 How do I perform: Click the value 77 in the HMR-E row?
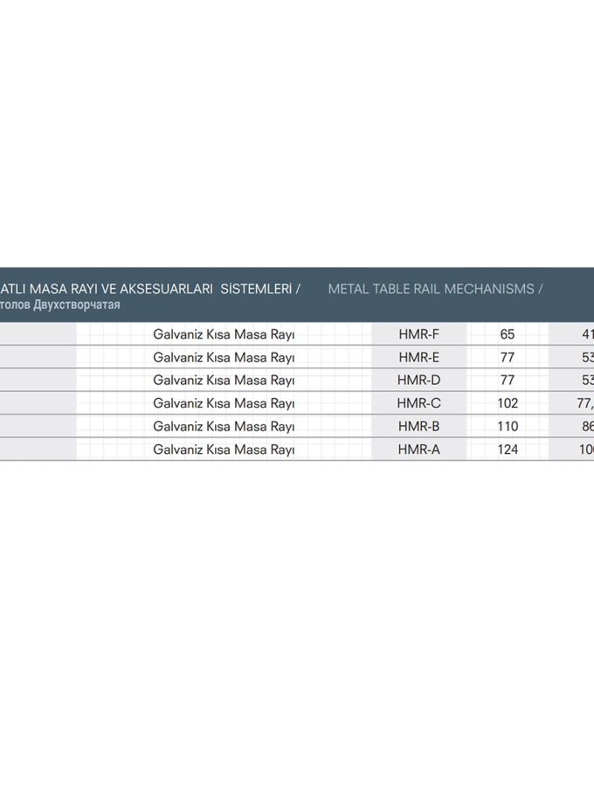508,357
